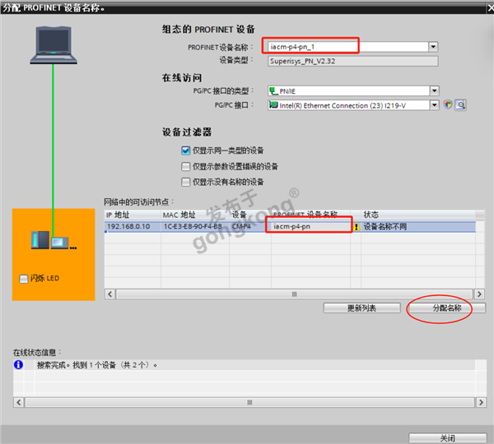Screen dimensions: 494x444
Task: Enable 仅显示参数设置错误的设备 checkbox
Action: [185, 166]
